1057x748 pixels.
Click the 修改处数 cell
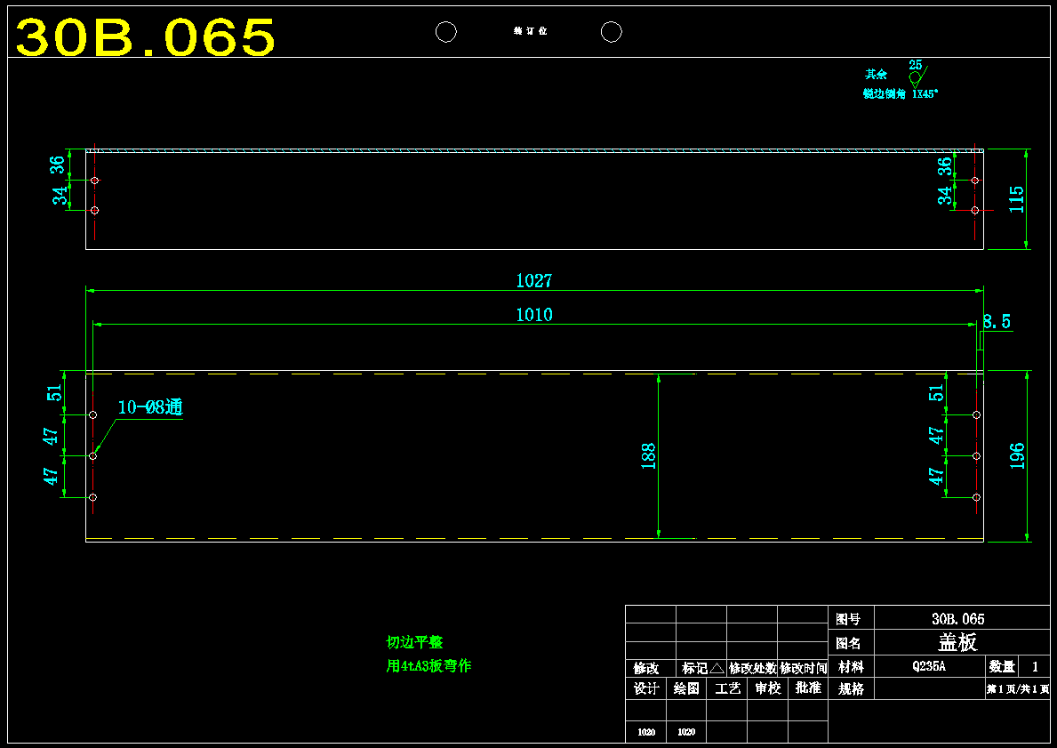click(752, 669)
